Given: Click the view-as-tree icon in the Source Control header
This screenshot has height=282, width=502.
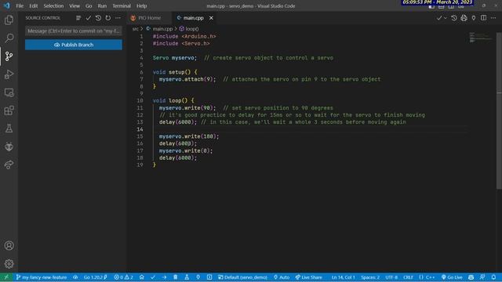Looking at the screenshot, I should click(x=78, y=18).
